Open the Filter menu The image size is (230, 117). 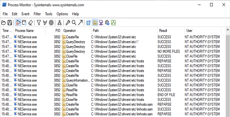click(37, 14)
